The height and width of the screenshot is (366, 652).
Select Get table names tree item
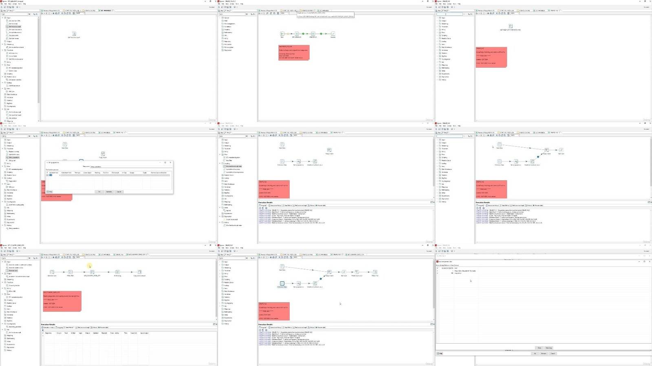point(14,38)
